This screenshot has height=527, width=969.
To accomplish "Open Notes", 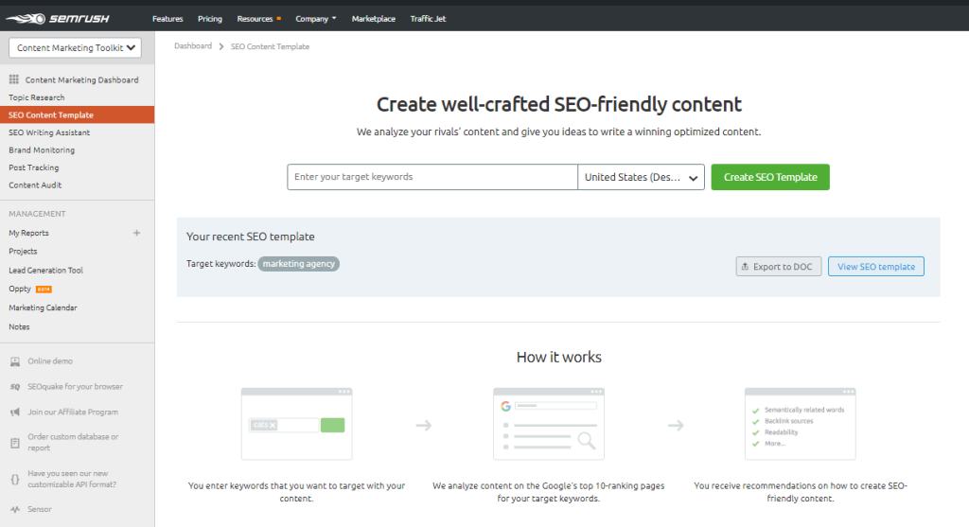I will click(19, 326).
